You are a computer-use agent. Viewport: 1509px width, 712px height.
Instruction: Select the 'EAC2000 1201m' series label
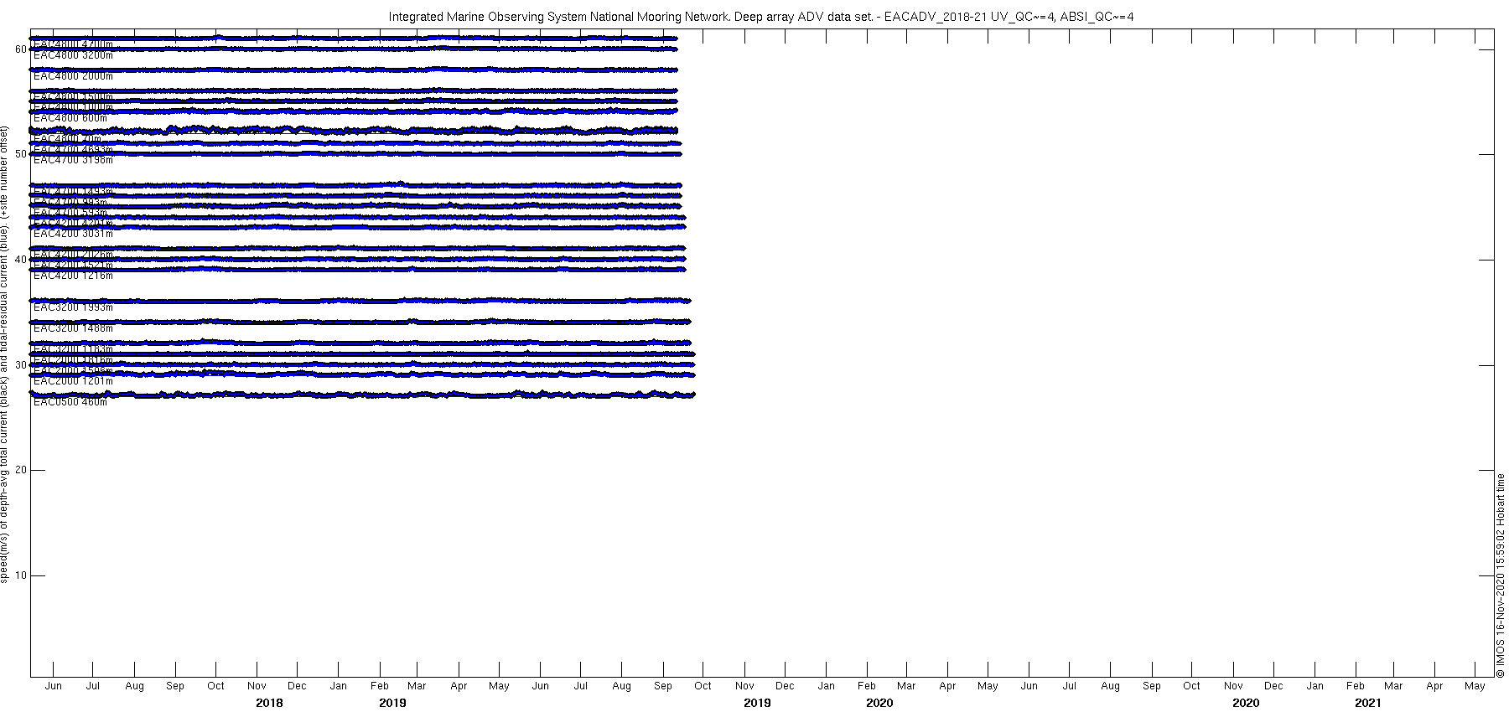(x=73, y=381)
